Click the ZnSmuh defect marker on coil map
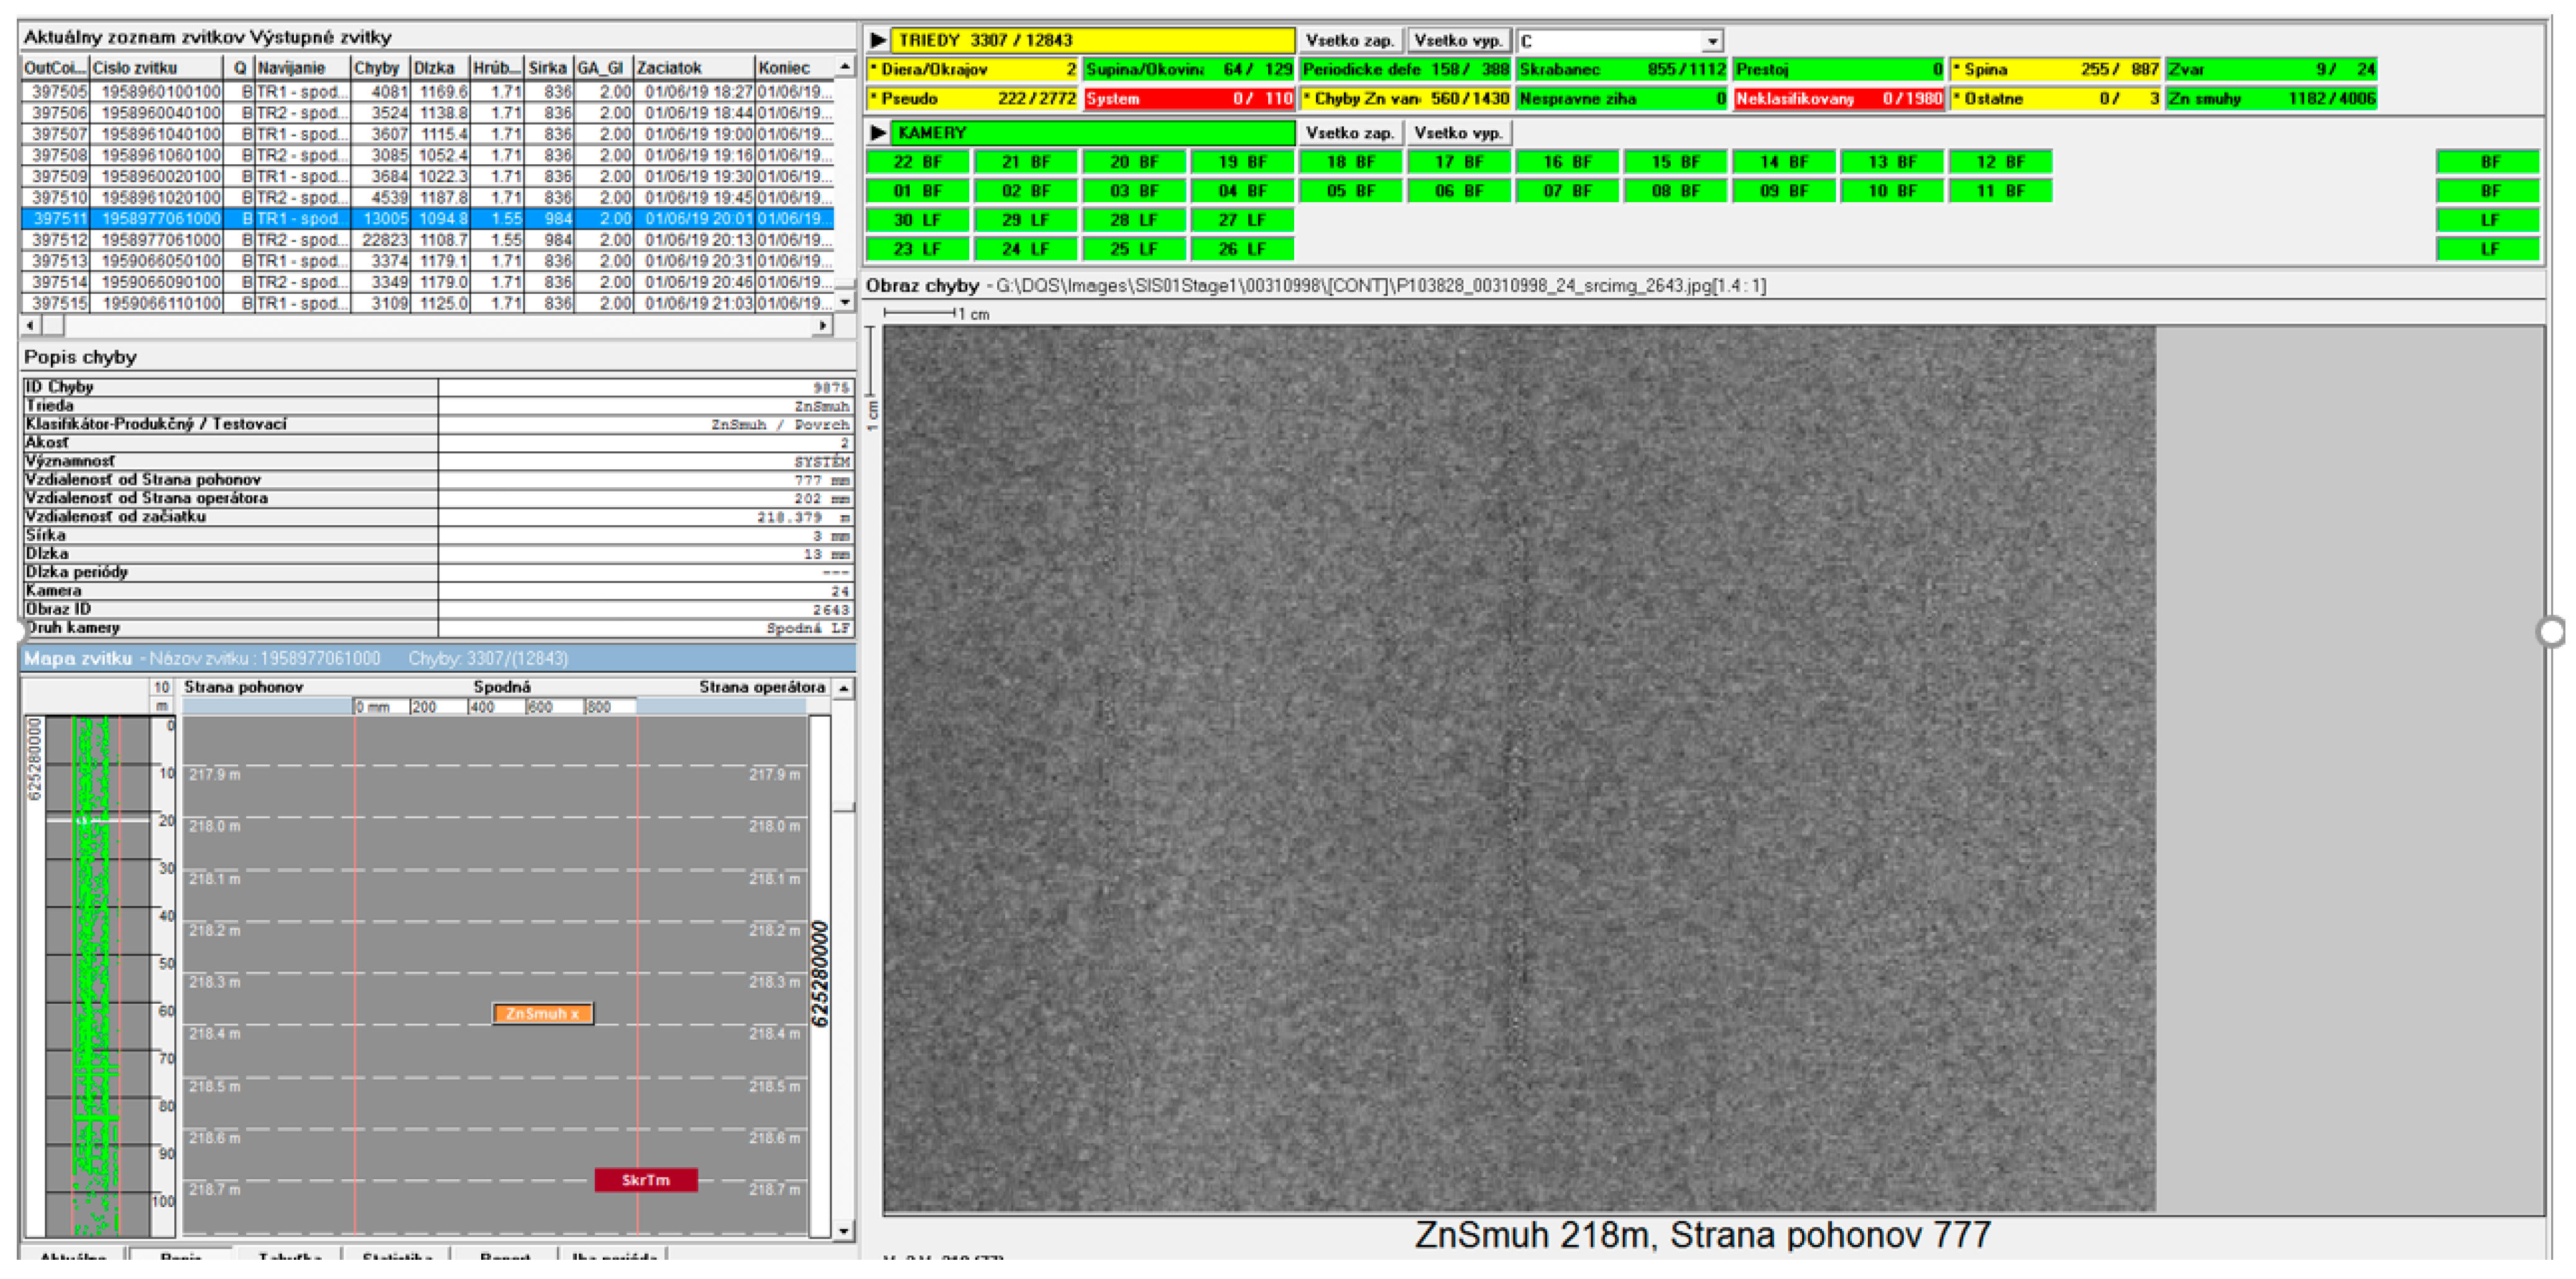2576x1279 pixels. point(542,1013)
